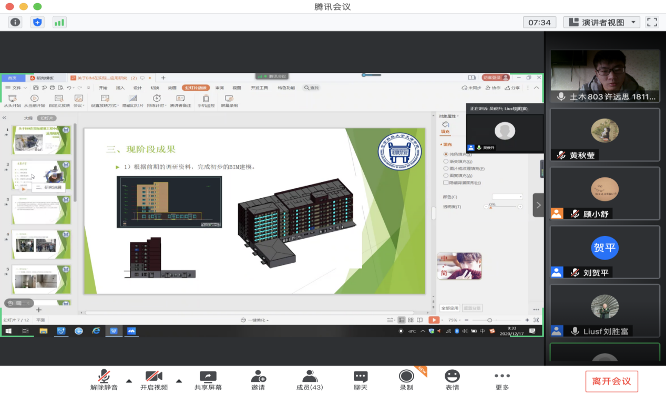Open the 演讲者视图 view dropdown

(x=601, y=22)
